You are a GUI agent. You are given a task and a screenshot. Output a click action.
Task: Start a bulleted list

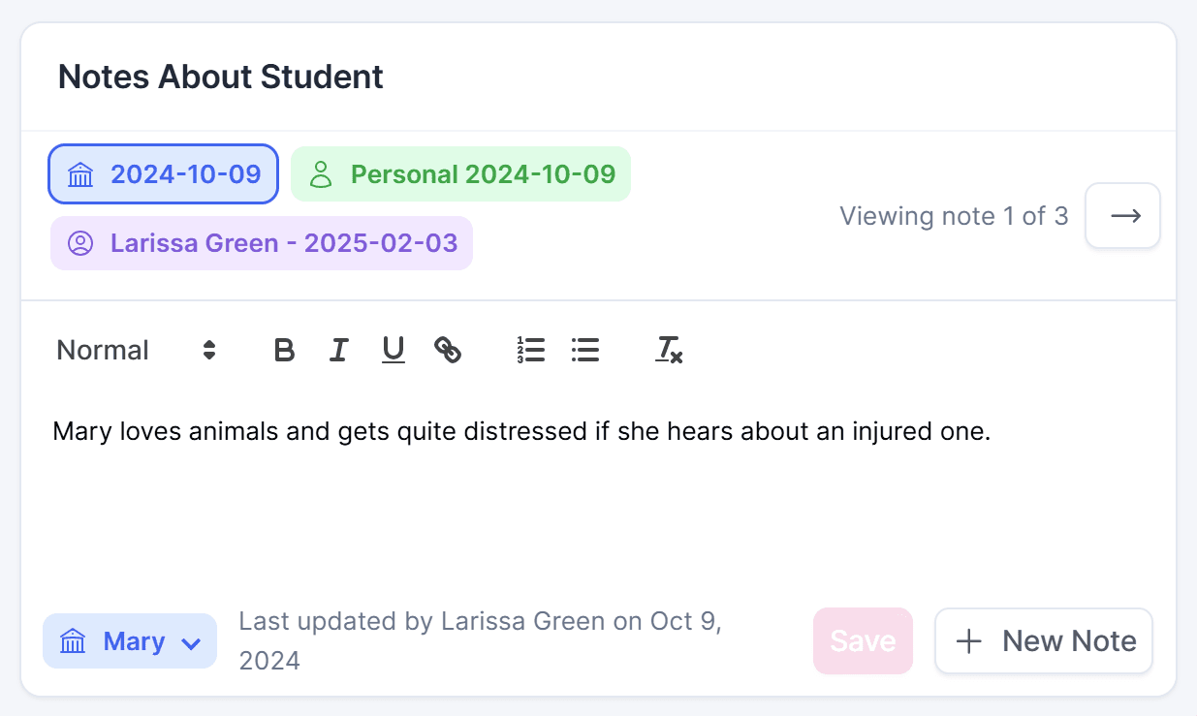tap(585, 350)
